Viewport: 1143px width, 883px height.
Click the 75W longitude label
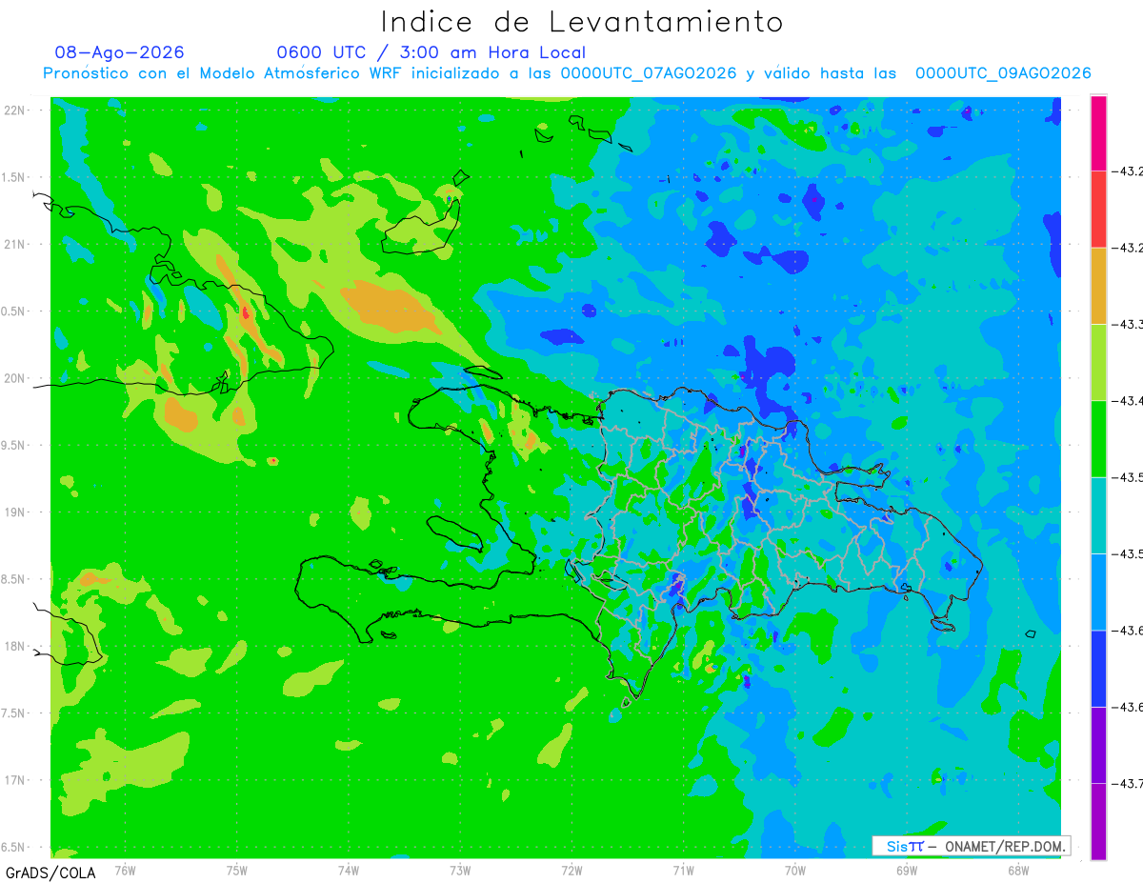[237, 870]
